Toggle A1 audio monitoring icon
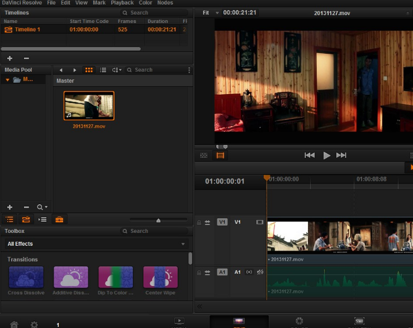 point(249,272)
